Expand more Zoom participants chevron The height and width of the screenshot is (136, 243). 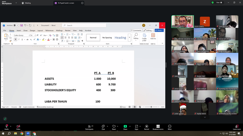click(205, 117)
